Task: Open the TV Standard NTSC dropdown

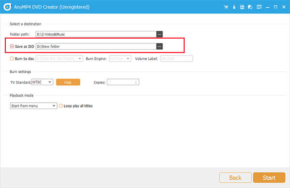Action: tap(42, 82)
